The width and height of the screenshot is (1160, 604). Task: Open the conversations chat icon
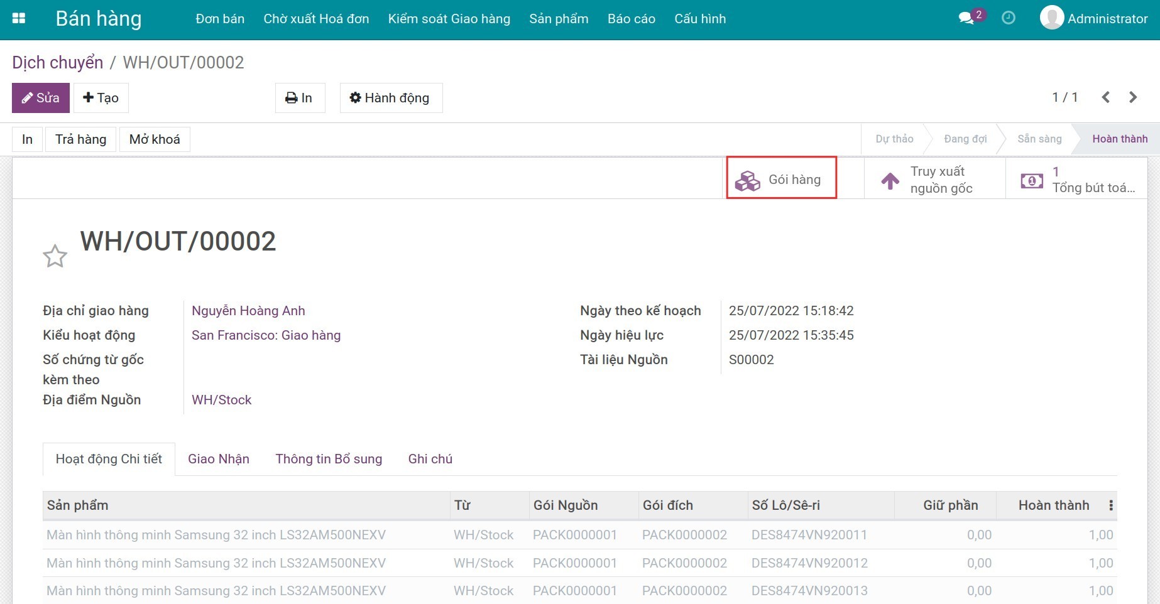click(966, 19)
